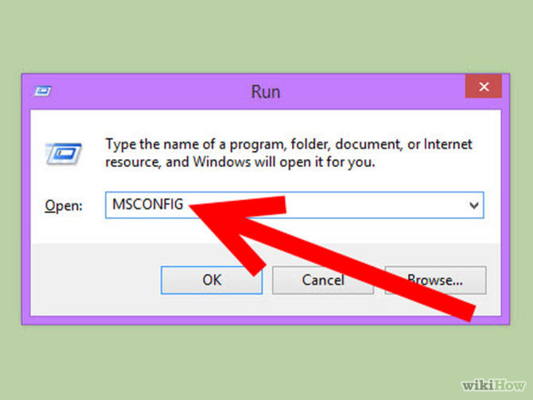Viewport: 533px width, 400px height.
Task: Focus the Open text input field
Action: tap(294, 205)
